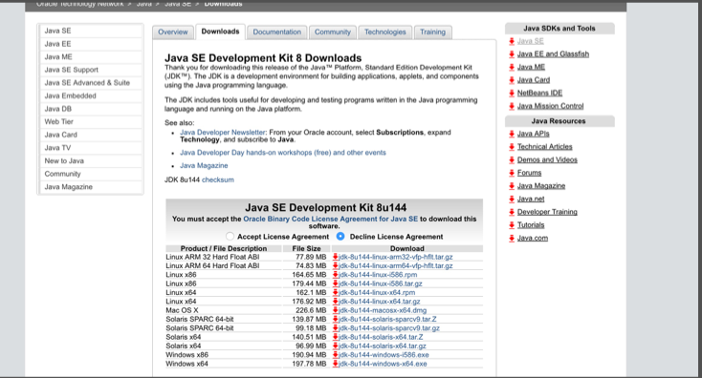The width and height of the screenshot is (702, 378).
Task: Click the red arrow icon beside Java.com
Action: 512,238
